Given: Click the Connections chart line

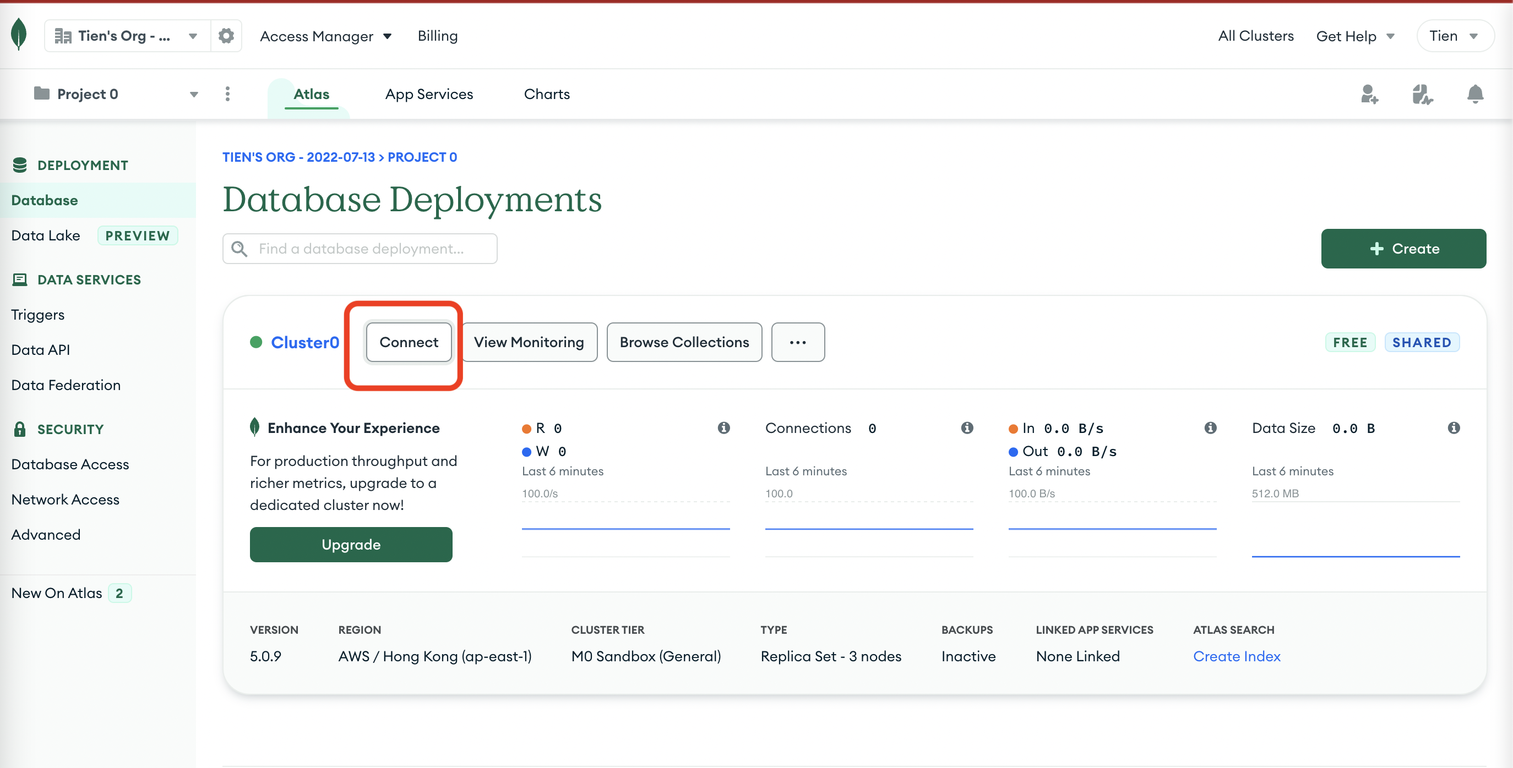Looking at the screenshot, I should click(x=869, y=529).
